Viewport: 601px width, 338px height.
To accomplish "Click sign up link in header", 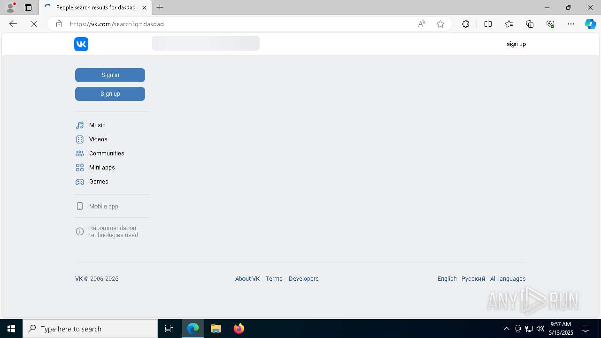I will coord(516,44).
